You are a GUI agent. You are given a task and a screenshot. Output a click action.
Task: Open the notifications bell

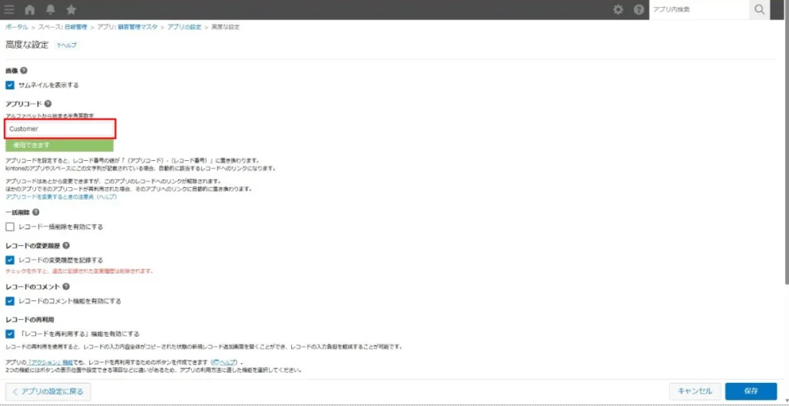[x=51, y=9]
